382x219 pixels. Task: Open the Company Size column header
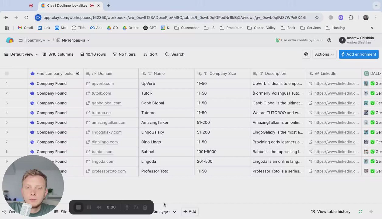[x=222, y=73]
